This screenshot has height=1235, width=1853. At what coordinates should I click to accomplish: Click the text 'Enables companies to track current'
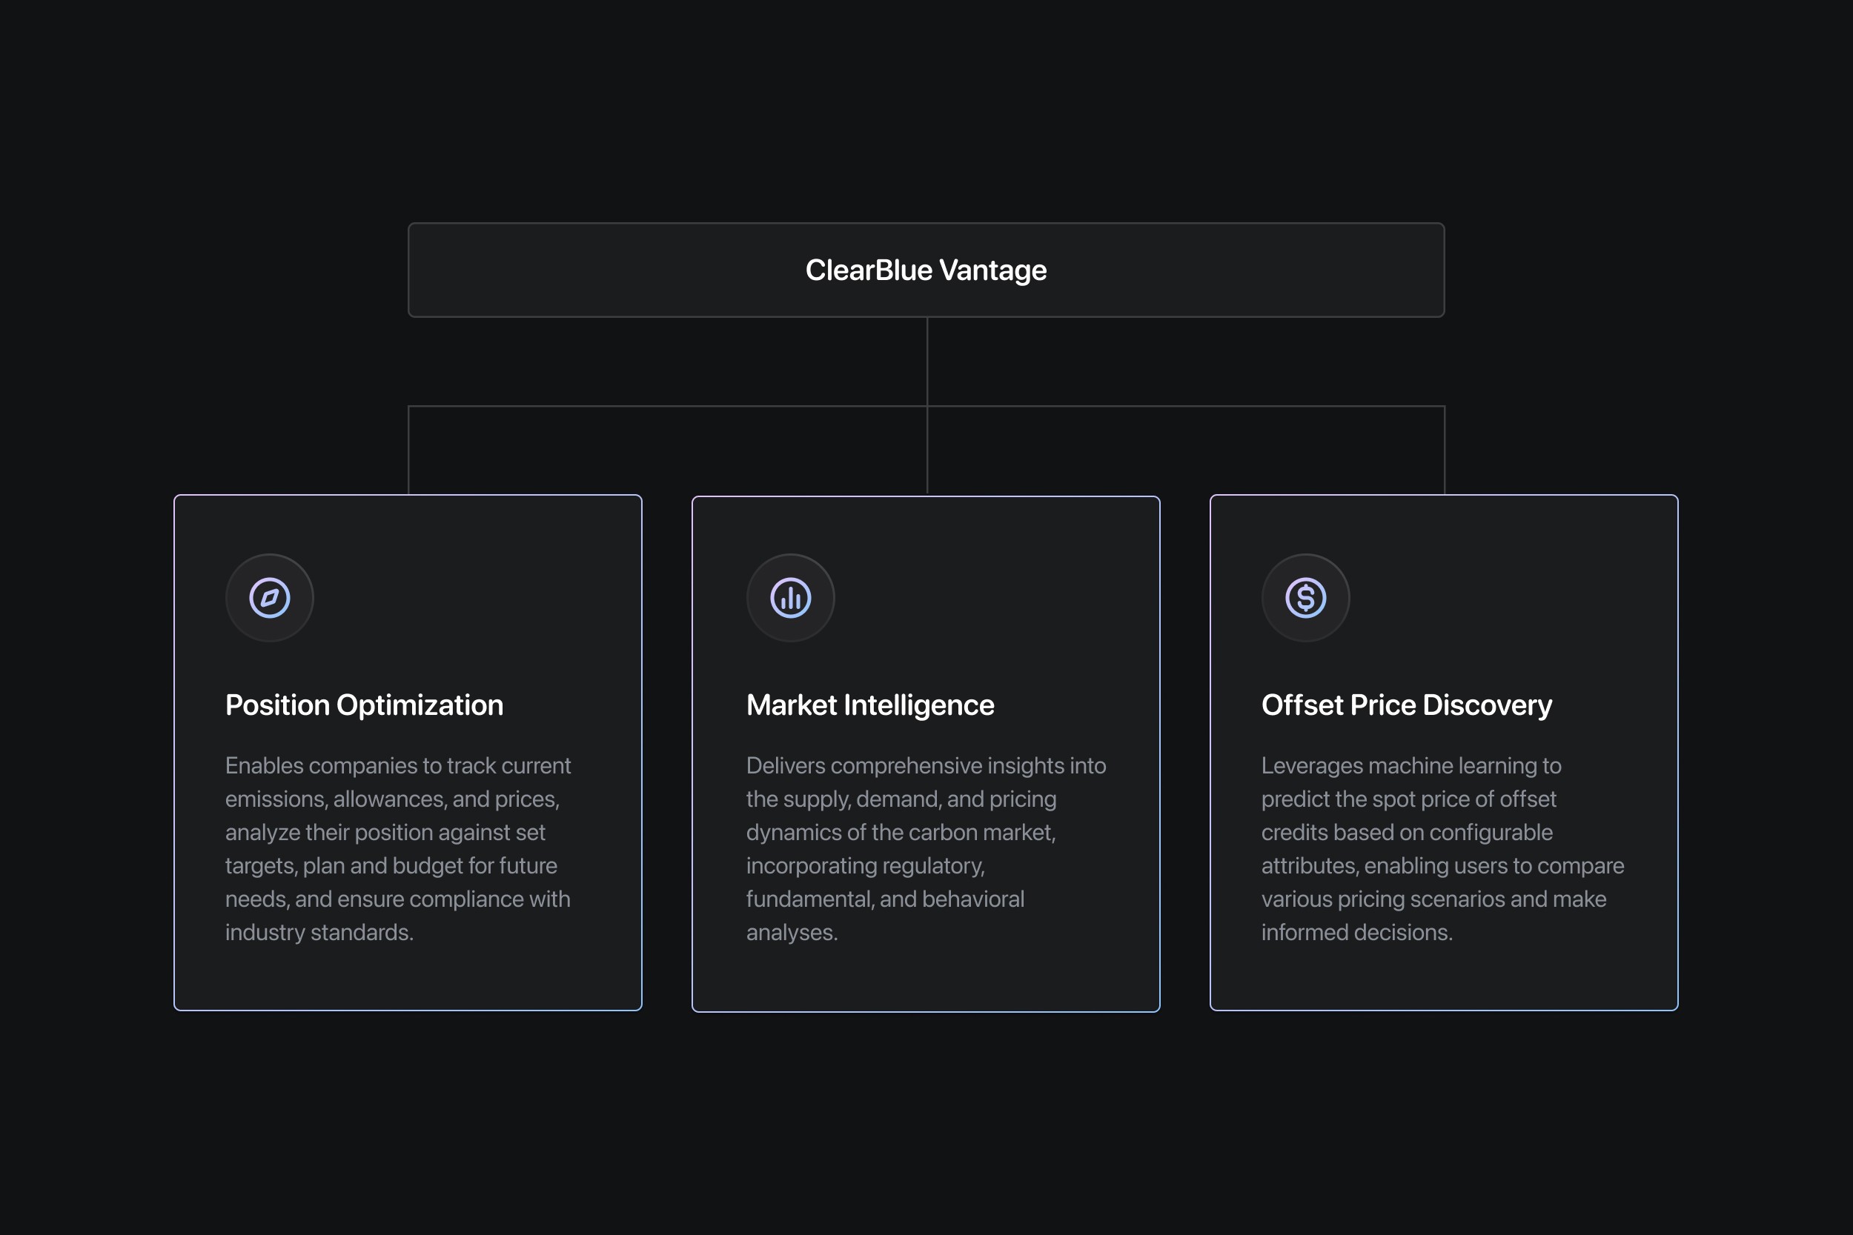pos(398,765)
